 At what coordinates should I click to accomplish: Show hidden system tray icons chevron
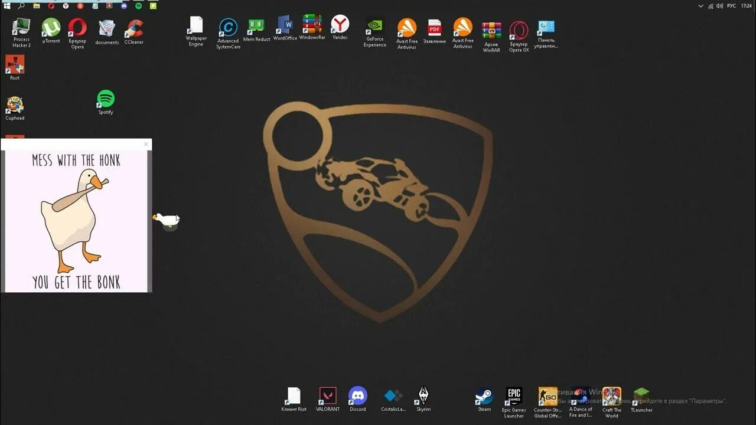click(700, 6)
